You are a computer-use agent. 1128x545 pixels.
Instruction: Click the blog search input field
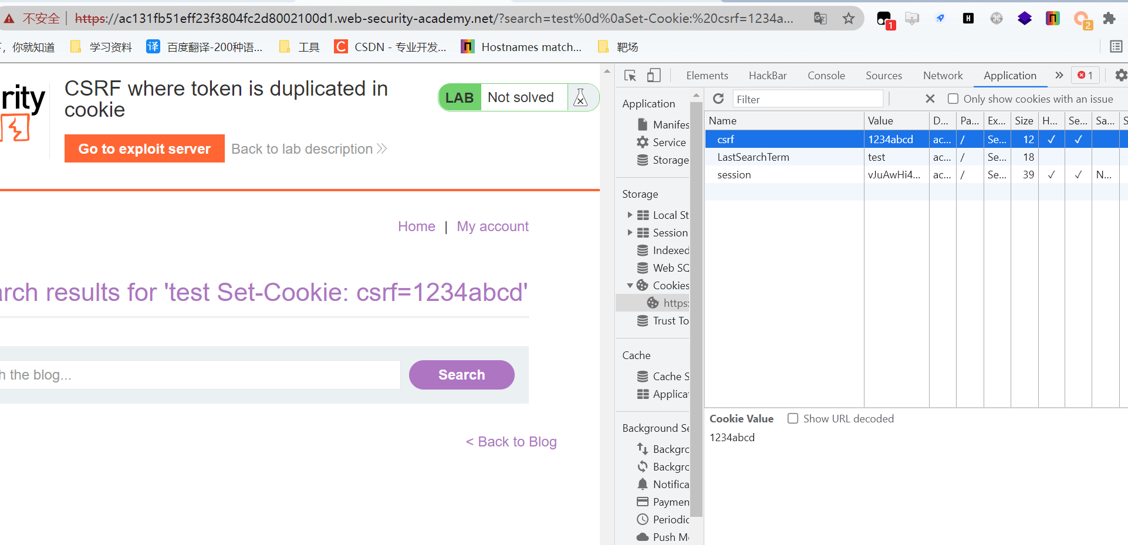(x=200, y=375)
